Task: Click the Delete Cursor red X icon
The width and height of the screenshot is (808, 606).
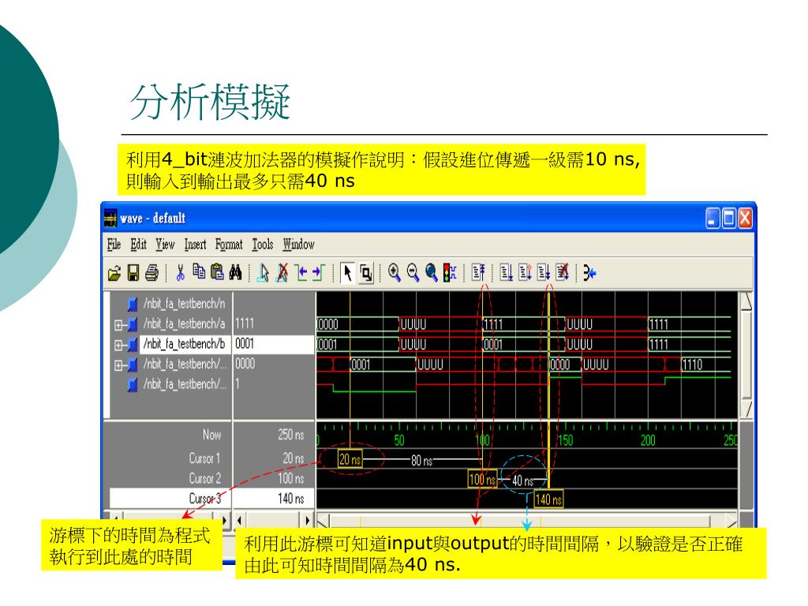Action: [x=282, y=272]
